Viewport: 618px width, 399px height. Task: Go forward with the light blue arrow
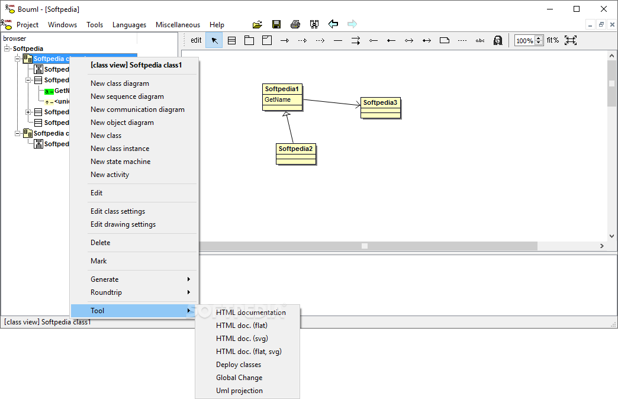(x=352, y=24)
